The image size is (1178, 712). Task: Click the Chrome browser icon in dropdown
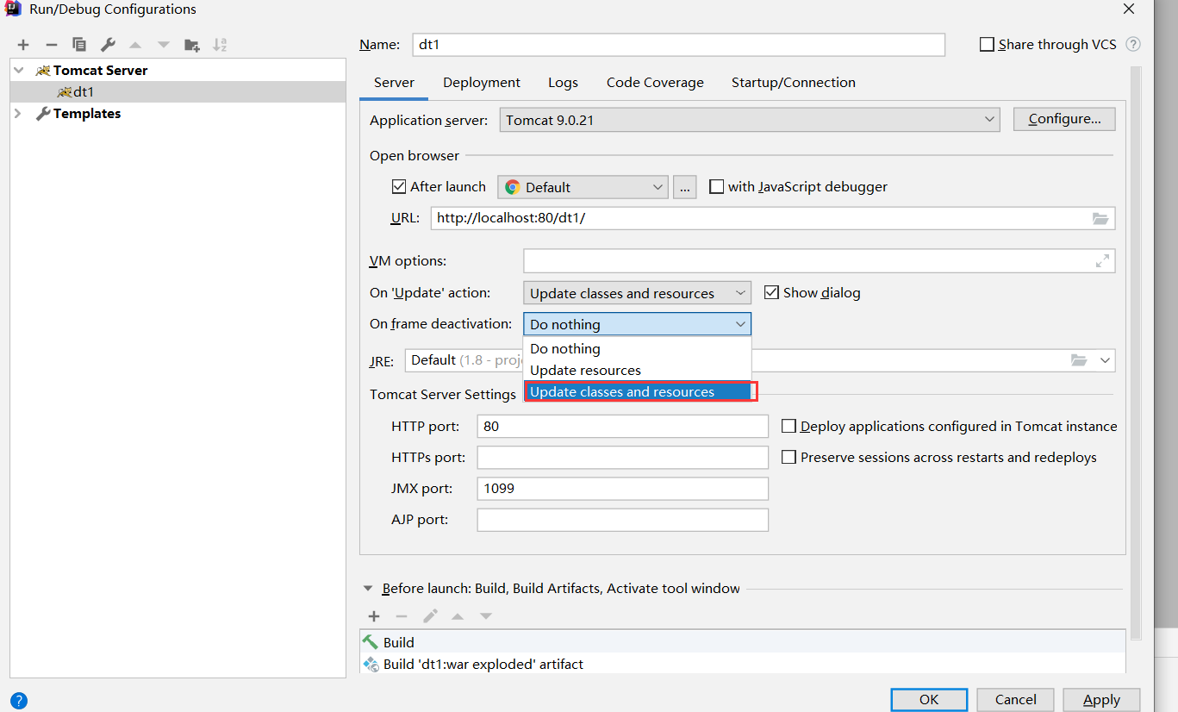pos(513,187)
